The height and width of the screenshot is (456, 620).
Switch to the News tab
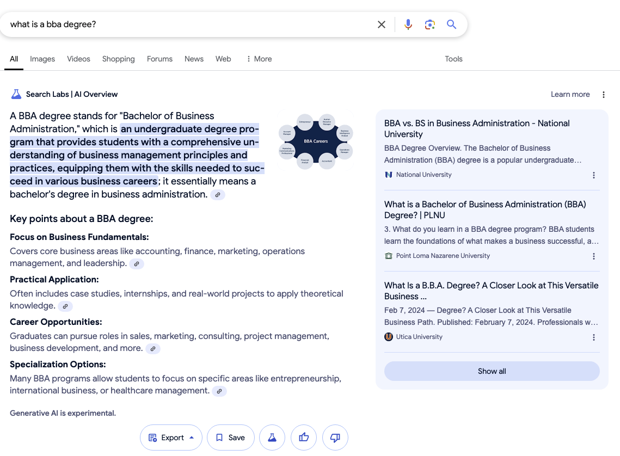point(194,59)
